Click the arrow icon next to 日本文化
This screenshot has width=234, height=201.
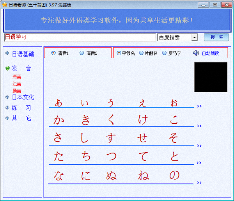(x=7, y=97)
